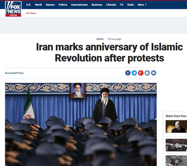
Task: Share article via Twitter icon
Action: [134, 73]
